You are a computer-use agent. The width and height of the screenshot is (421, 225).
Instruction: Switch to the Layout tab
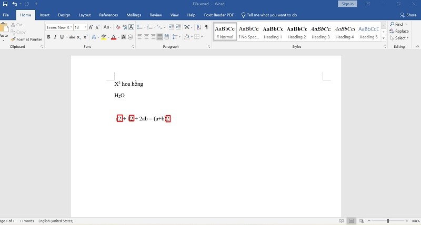pyautogui.click(x=85, y=15)
